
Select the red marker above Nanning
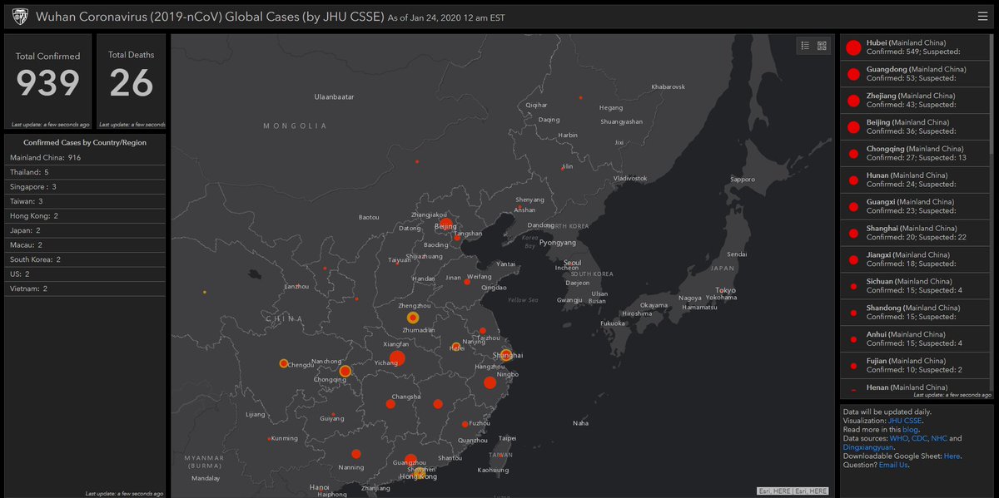356,454
